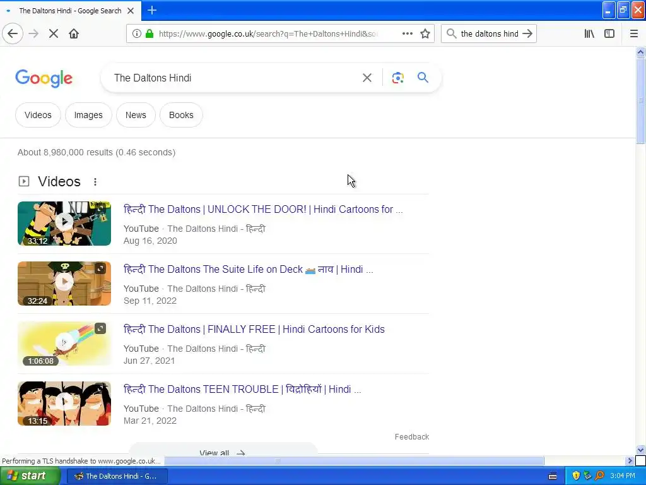Play the 1:06:08 rainbow video thumbnail

pyautogui.click(x=64, y=343)
